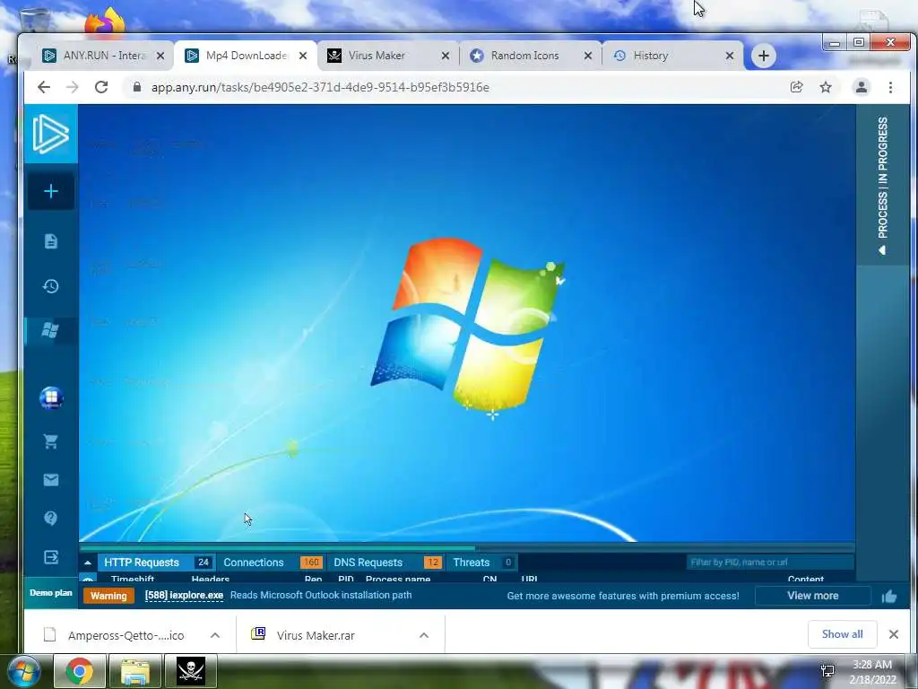Click Demo plan label
The height and width of the screenshot is (689, 918).
(x=51, y=593)
